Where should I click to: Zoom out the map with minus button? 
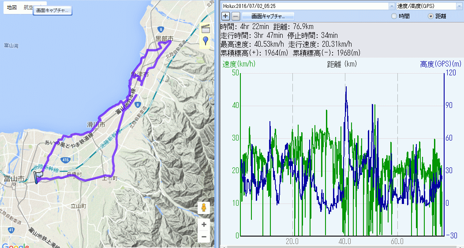204,237
